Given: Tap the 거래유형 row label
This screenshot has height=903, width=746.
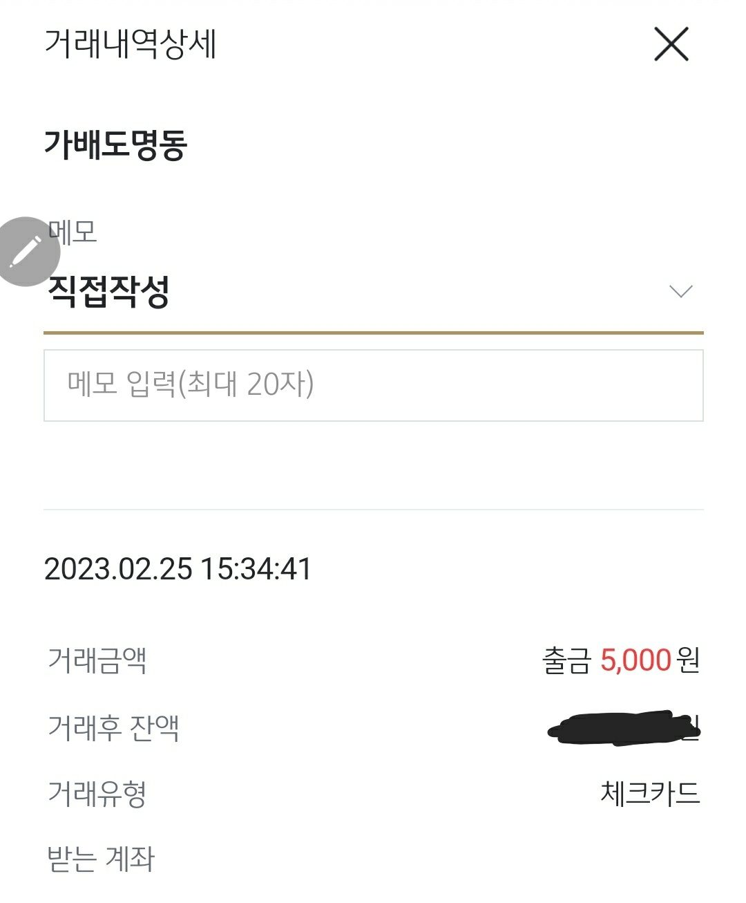Looking at the screenshot, I should click(x=97, y=793).
